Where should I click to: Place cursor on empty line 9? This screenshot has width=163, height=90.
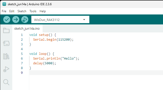[x=96, y=73]
